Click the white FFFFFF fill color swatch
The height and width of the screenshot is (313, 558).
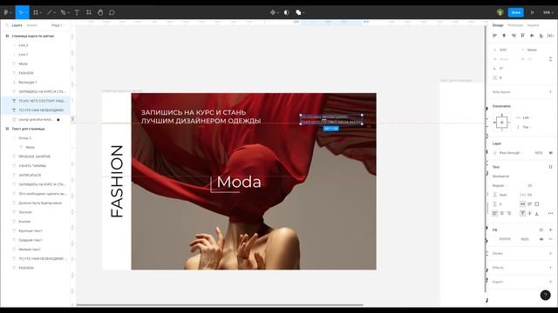click(495, 239)
